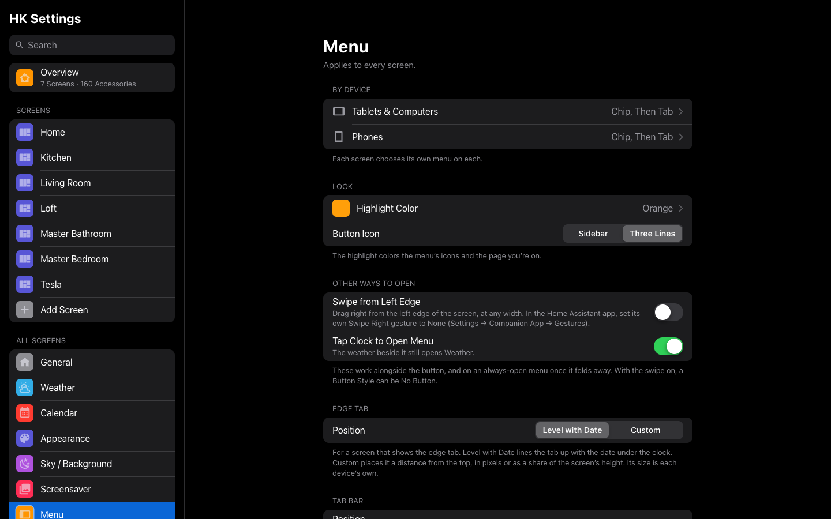Open the Tablets & Computers row
Screen dimensions: 831x519
click(x=508, y=111)
